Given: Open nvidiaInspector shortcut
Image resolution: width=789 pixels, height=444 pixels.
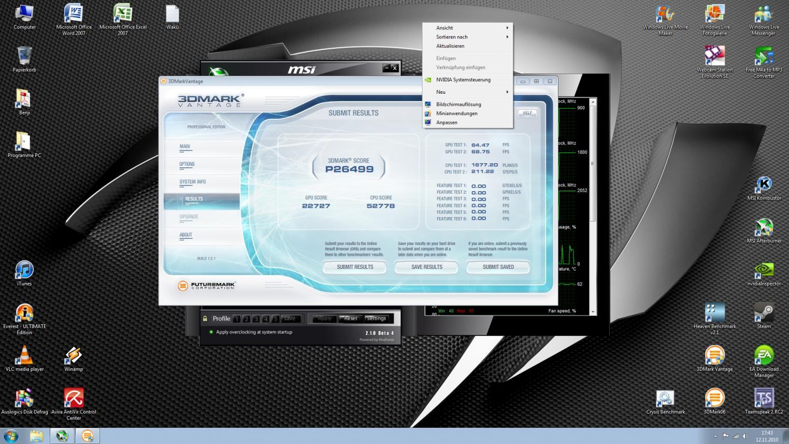Looking at the screenshot, I should point(764,274).
